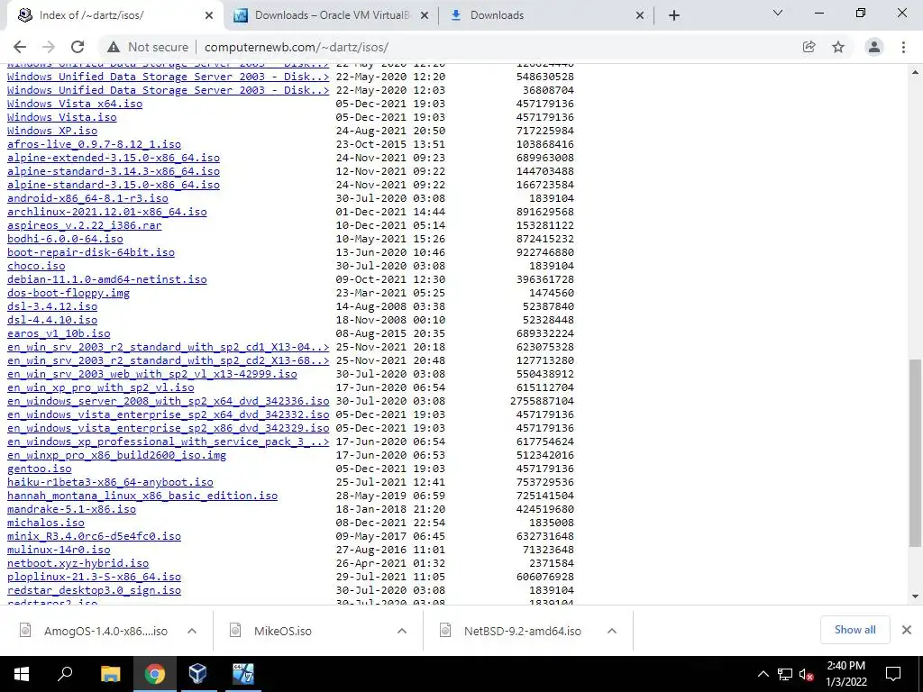Close the Oracle VM VirtualBox Downloads tab
This screenshot has height=692, width=923.
tap(425, 15)
